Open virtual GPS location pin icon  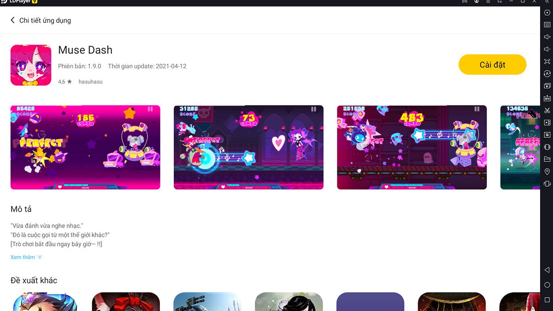pos(547,171)
